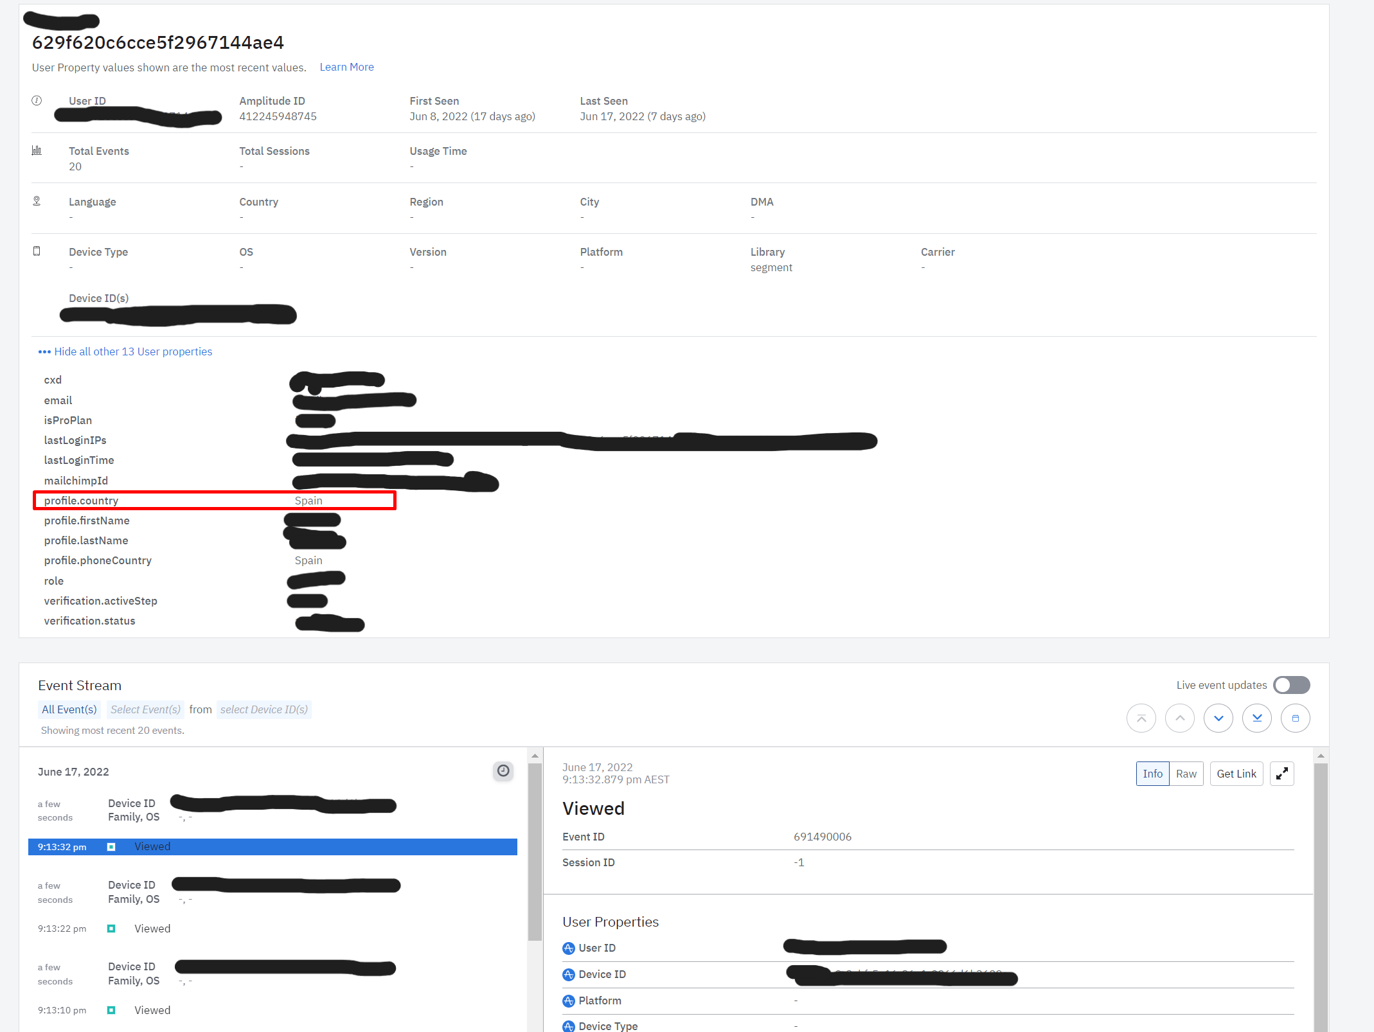The image size is (1374, 1032).
Task: Select the 9:13:10 pm Viewed event
Action: (152, 1010)
